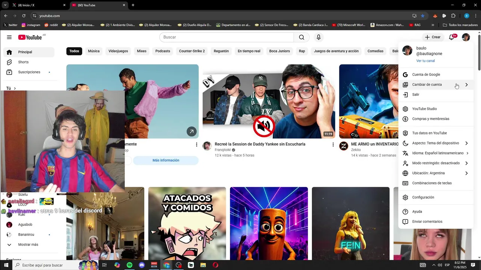Open Ayuda in account menu
The height and width of the screenshot is (270, 481).
click(436, 211)
